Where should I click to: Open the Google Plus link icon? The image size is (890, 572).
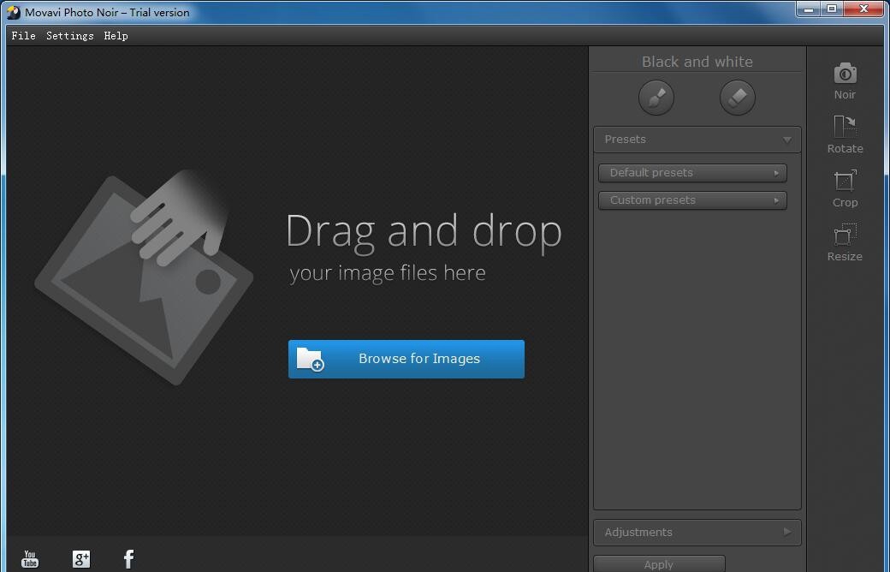coord(81,559)
